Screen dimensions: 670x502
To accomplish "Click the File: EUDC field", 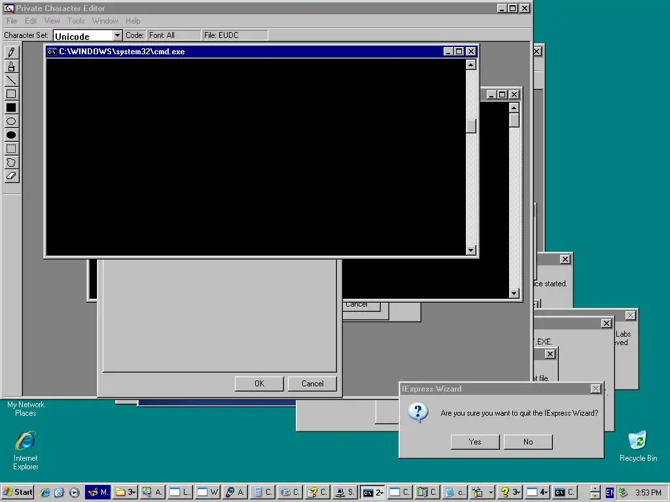I will point(235,35).
